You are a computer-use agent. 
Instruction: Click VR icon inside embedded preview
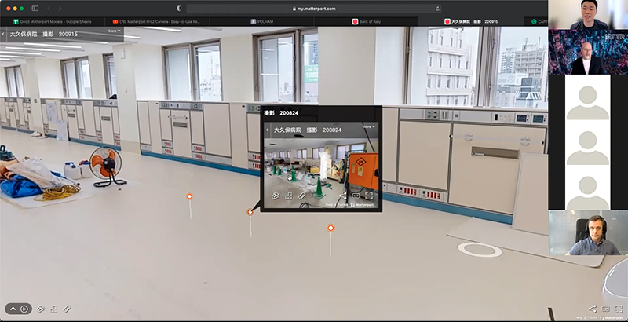[x=356, y=196]
